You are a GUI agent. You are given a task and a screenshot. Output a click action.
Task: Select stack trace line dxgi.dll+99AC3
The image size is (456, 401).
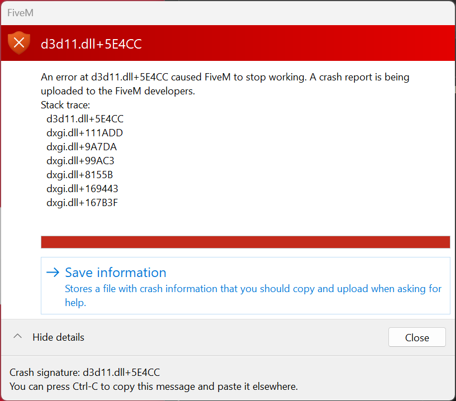[x=80, y=161]
